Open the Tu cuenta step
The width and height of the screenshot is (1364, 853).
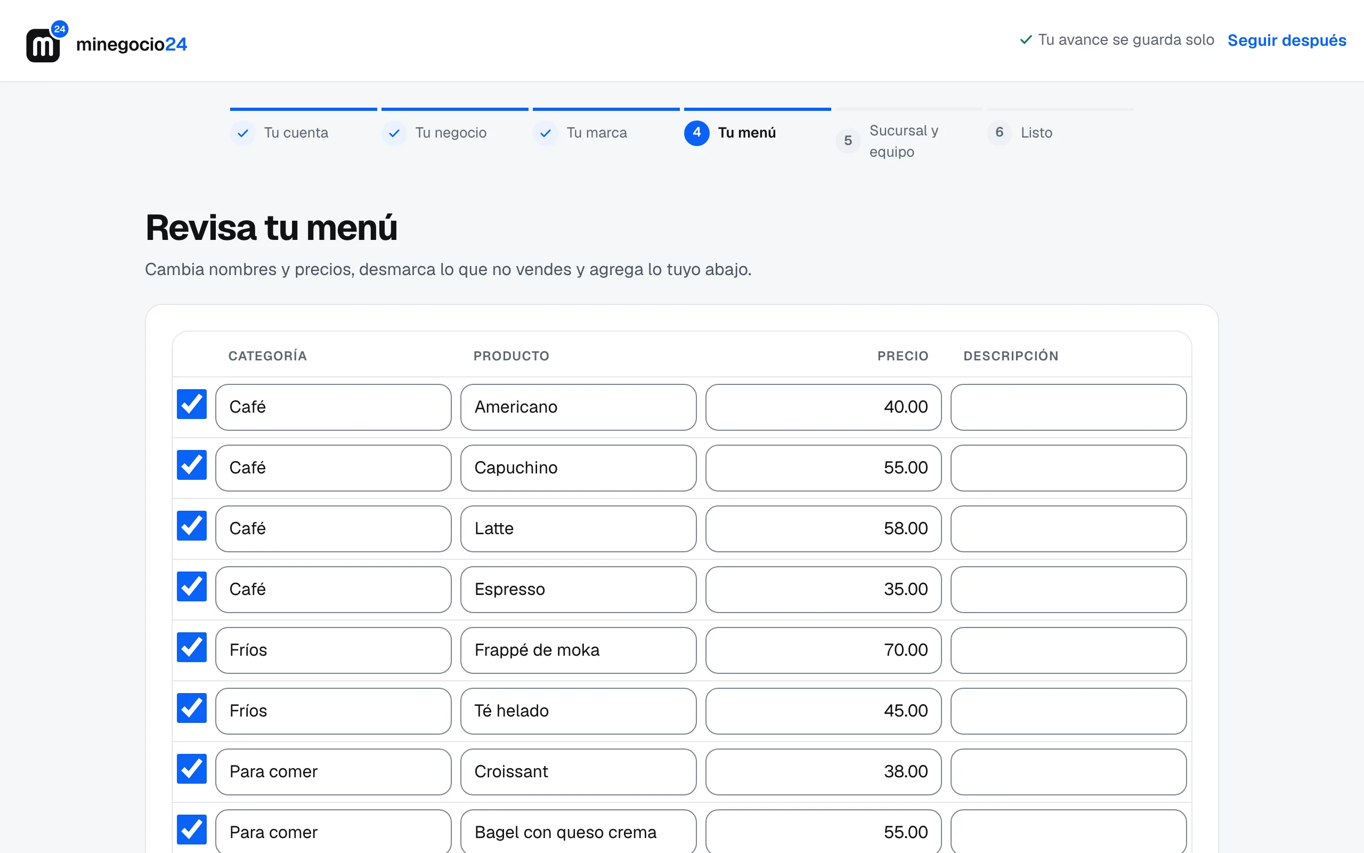click(296, 133)
